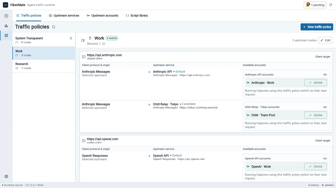Click the red delete icon beside Work

point(90,38)
